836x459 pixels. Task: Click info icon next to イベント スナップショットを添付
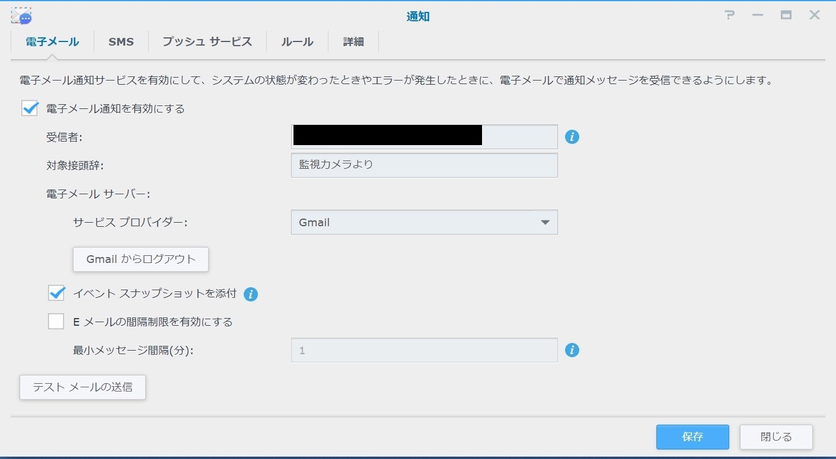[x=251, y=294]
